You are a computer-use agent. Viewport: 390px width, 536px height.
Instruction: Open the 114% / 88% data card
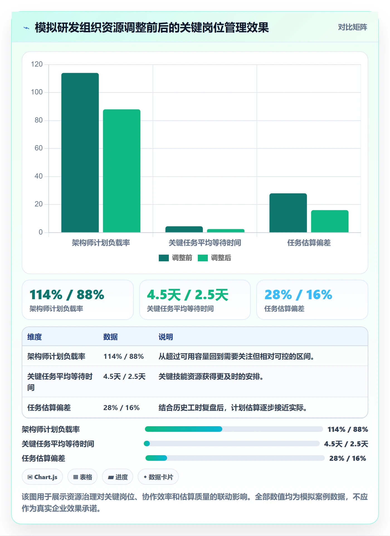(78, 300)
